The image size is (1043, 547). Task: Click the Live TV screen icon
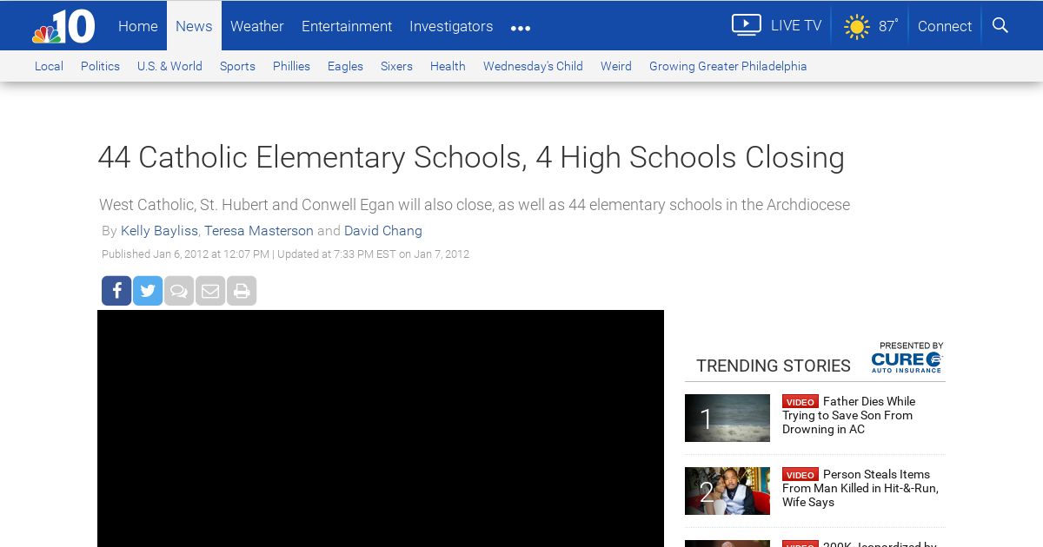[746, 25]
